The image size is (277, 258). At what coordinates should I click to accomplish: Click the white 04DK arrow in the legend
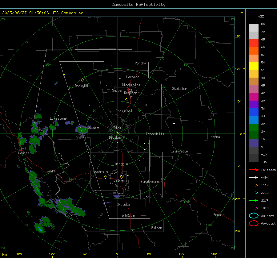254,177
